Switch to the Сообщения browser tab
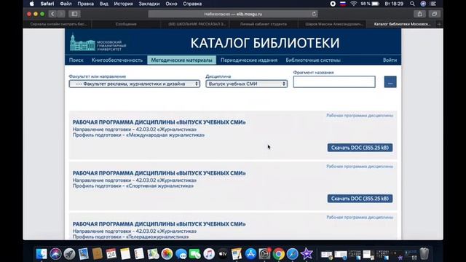 click(126, 24)
